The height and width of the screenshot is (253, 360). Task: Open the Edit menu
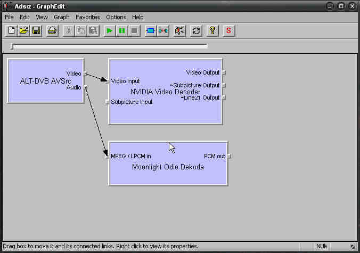24,17
